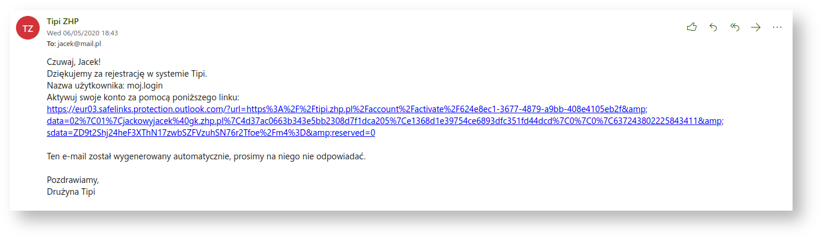This screenshot has height=239, width=821.
Task: Click the "Drużyna Tipi" signature
Action: (x=71, y=192)
